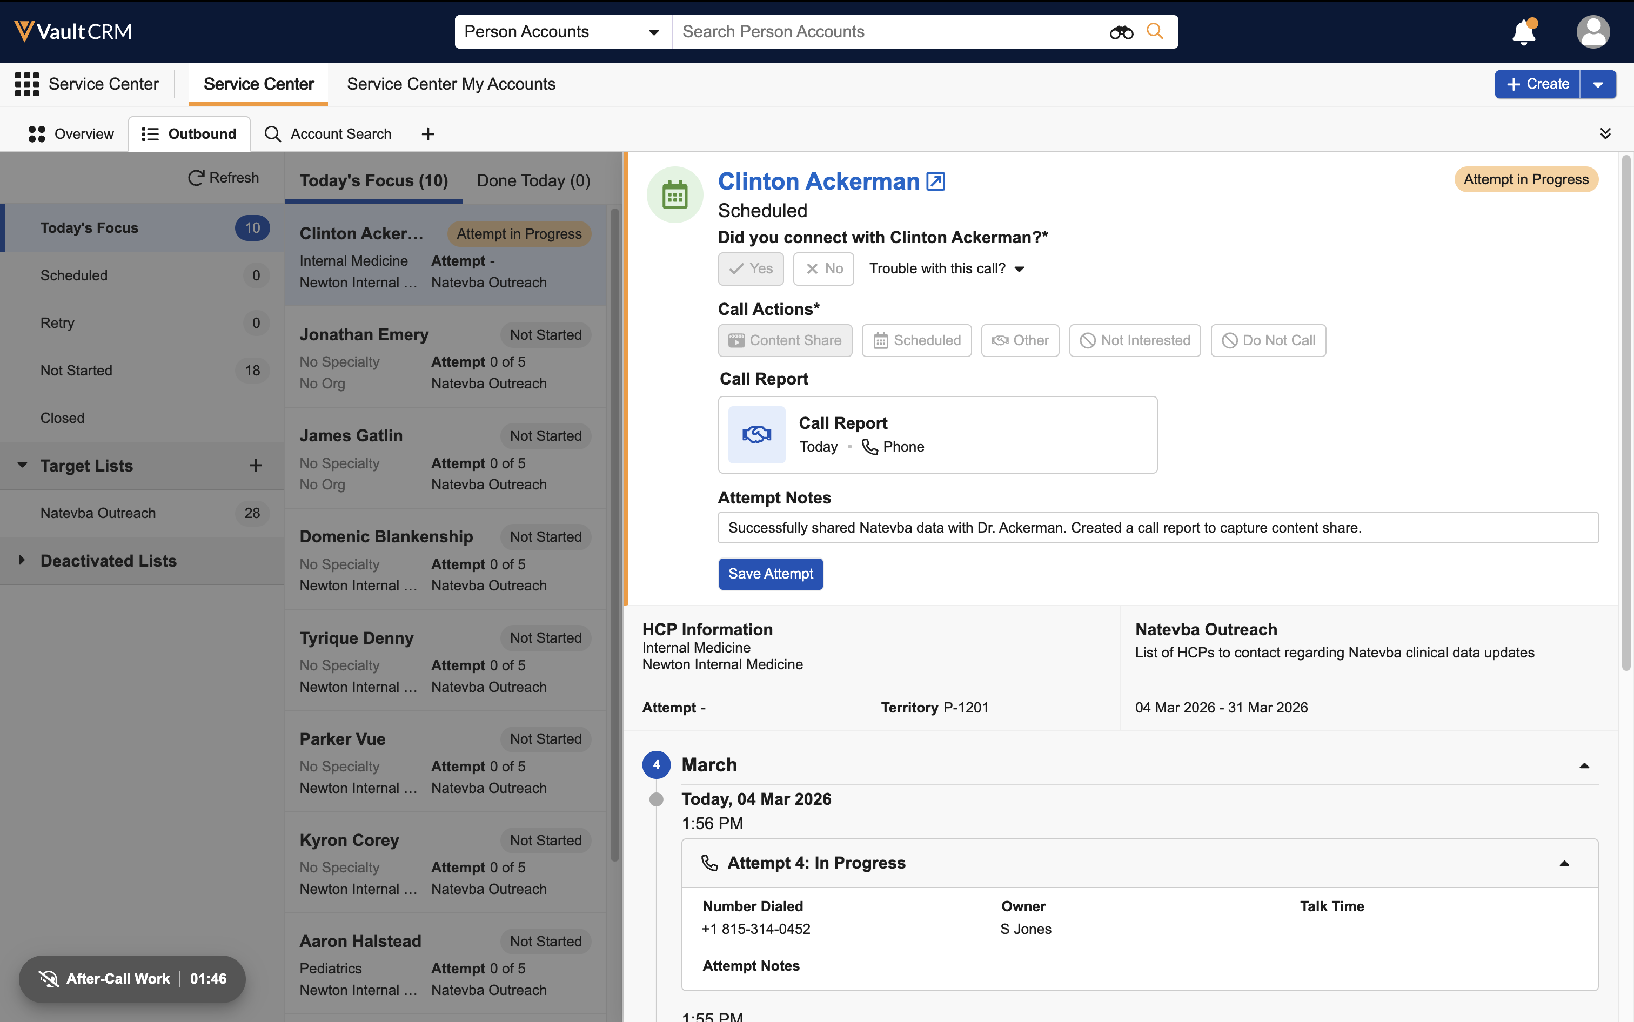Open the Clinton Ackerman name link
The width and height of the screenshot is (1634, 1022).
[x=818, y=181]
